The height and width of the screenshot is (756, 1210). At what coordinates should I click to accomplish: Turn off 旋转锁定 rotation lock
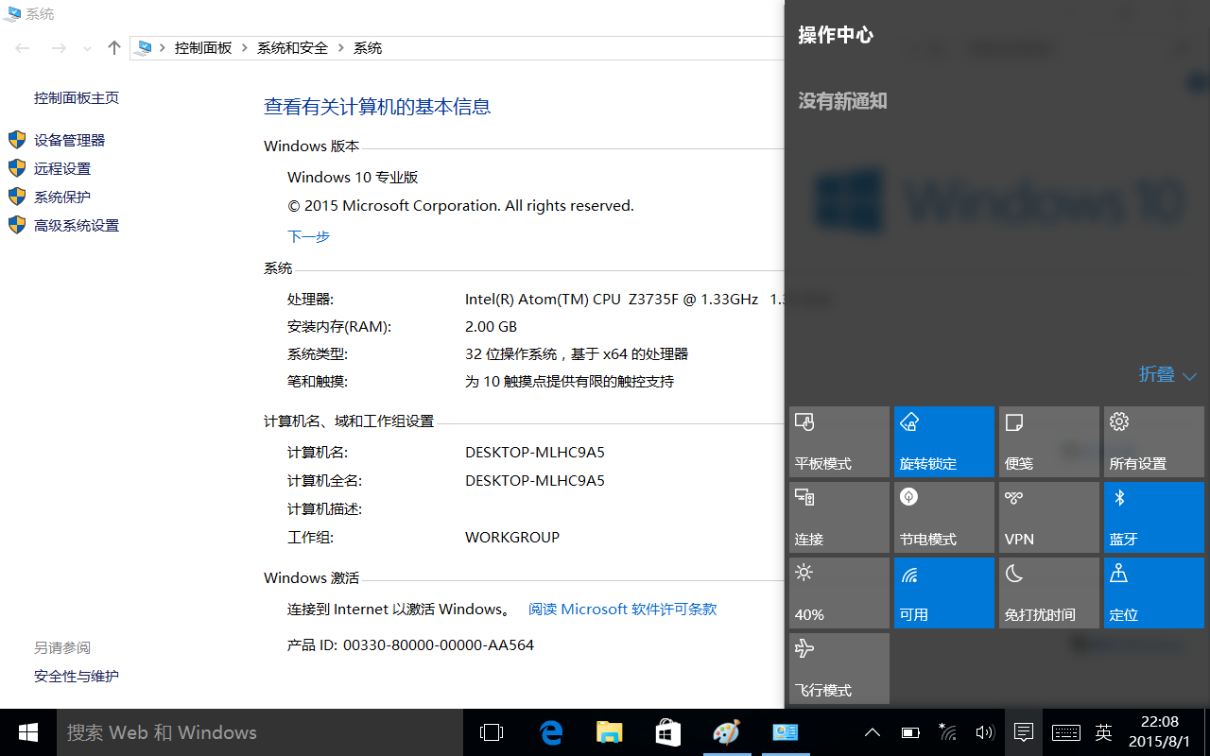944,441
